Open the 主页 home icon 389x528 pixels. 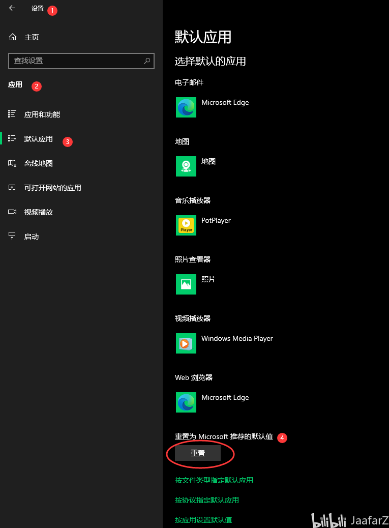pyautogui.click(x=13, y=37)
